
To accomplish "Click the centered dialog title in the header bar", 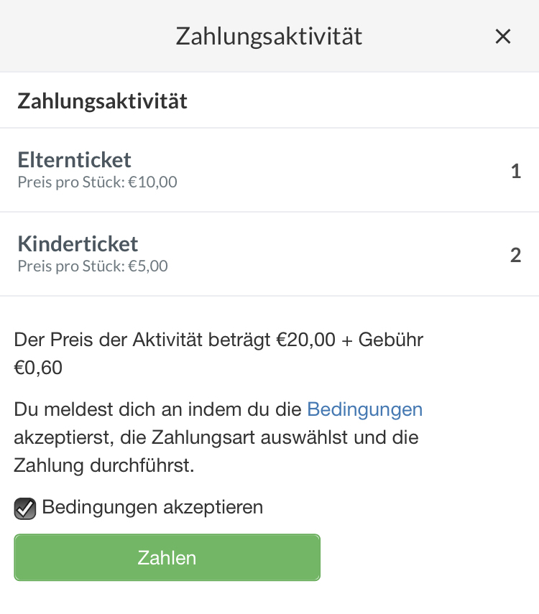I will click(269, 37).
